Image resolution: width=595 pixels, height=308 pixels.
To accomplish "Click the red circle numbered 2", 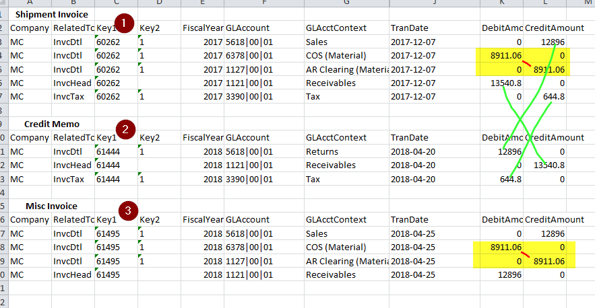I will [124, 129].
